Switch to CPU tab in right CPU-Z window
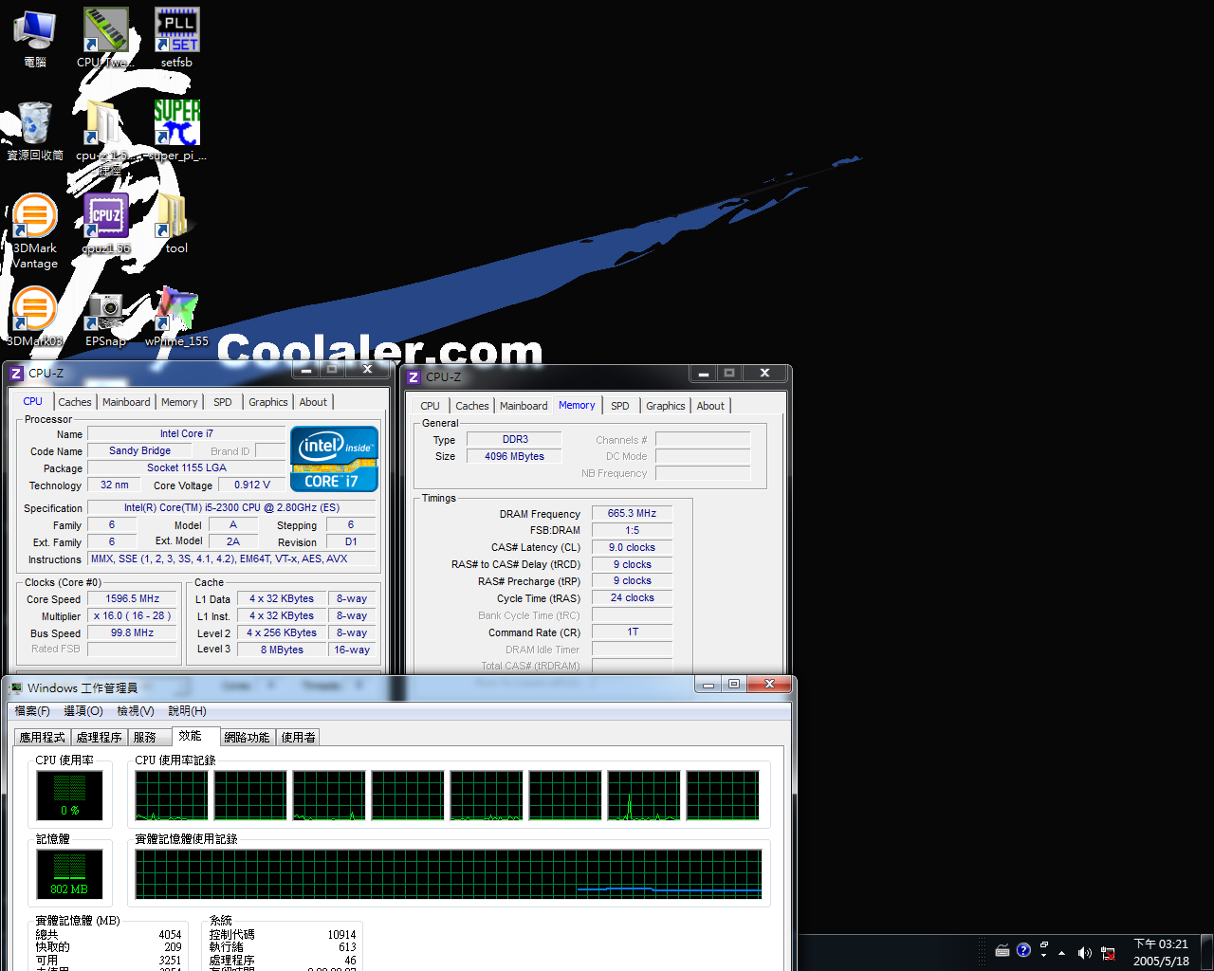The width and height of the screenshot is (1214, 971). pyautogui.click(x=431, y=406)
